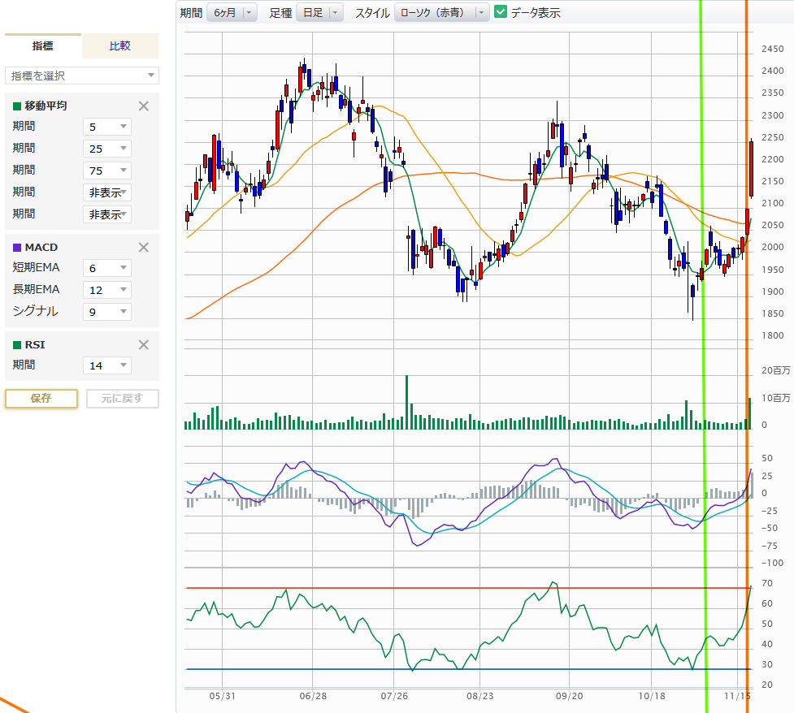The image size is (794, 713).
Task: Click the green RSI color square icon
Action: coord(17,344)
